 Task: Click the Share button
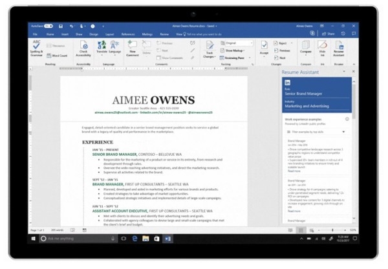[x=328, y=34]
